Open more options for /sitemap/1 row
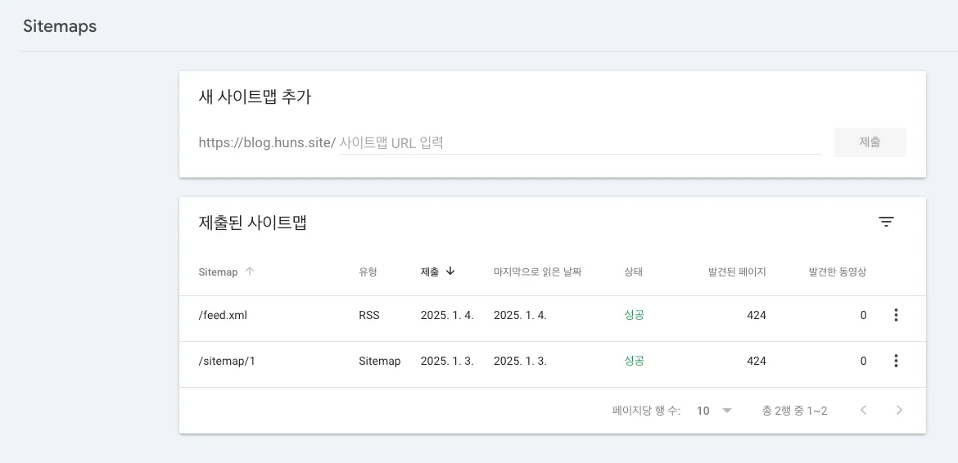This screenshot has width=958, height=463. point(896,361)
